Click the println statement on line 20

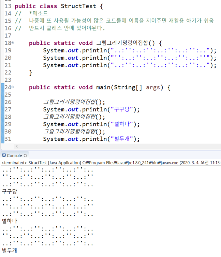(x=130, y=58)
